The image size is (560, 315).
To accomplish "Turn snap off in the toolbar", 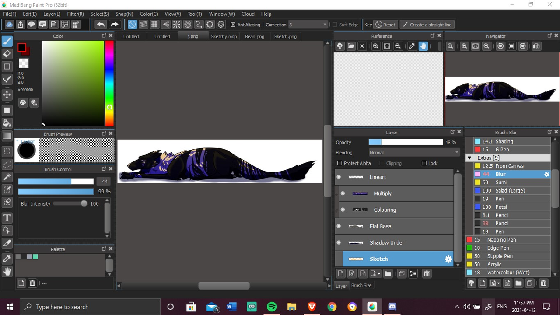I will (x=132, y=24).
